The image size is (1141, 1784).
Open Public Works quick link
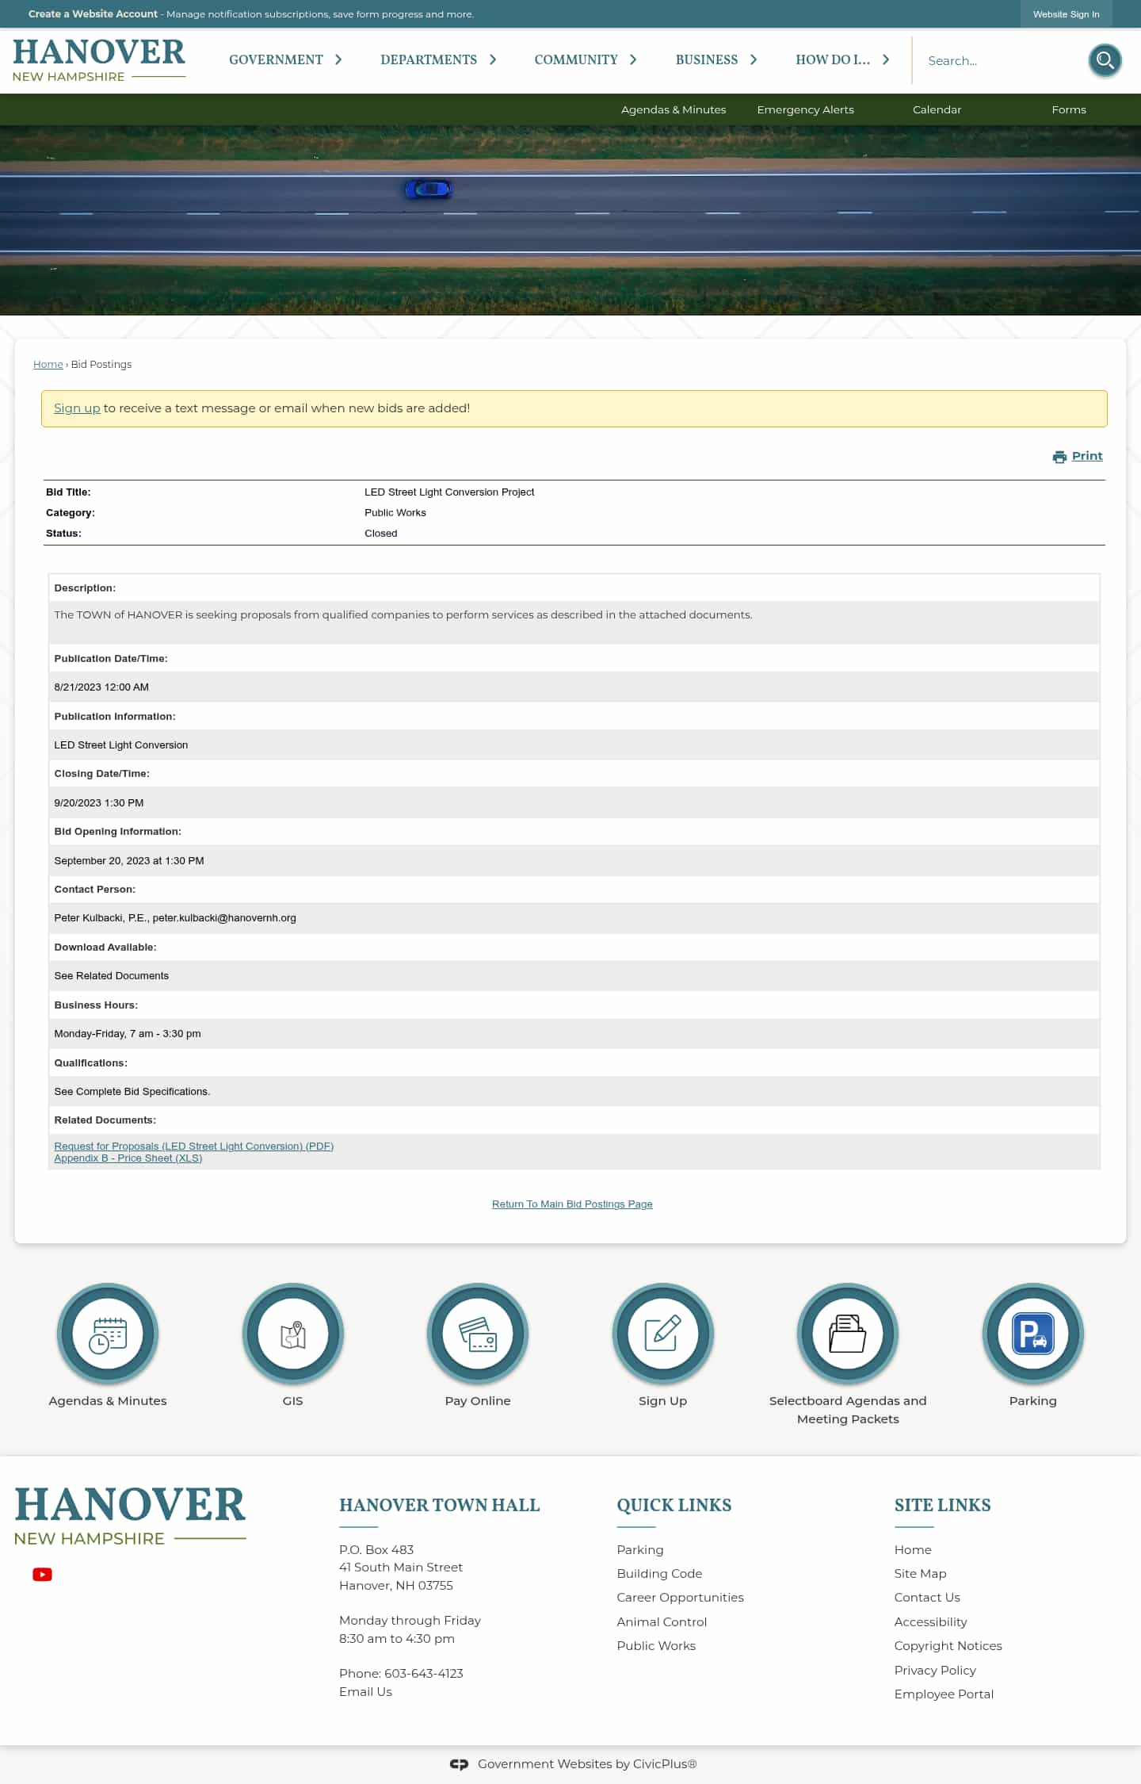tap(656, 1646)
